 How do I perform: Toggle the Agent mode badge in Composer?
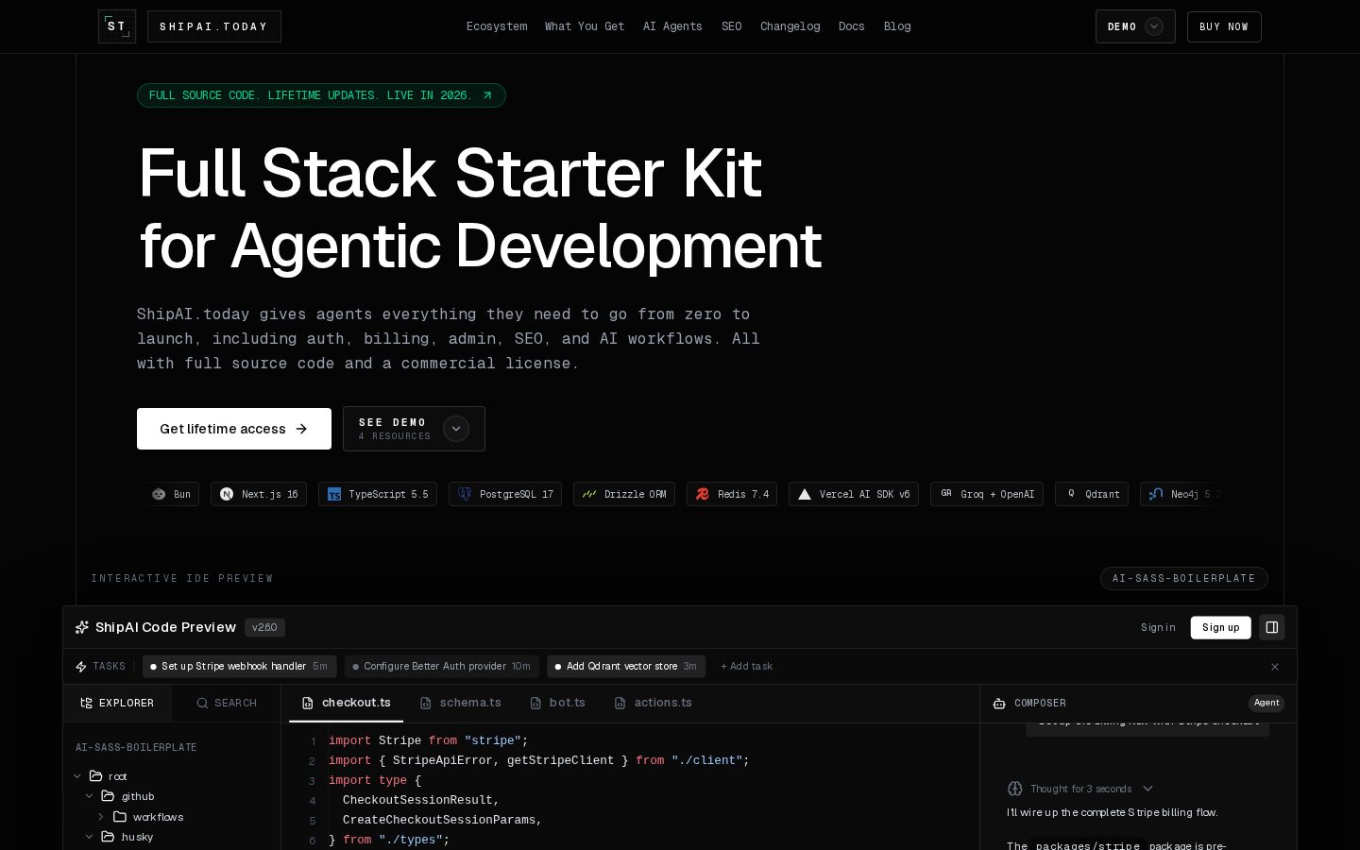tap(1266, 703)
